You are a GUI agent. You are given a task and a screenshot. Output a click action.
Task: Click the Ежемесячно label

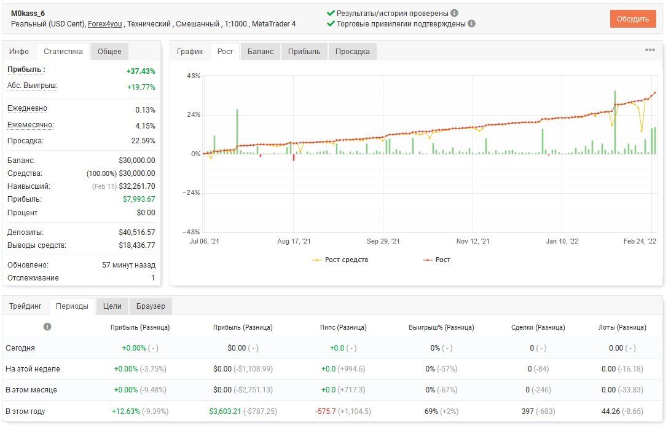coord(31,125)
